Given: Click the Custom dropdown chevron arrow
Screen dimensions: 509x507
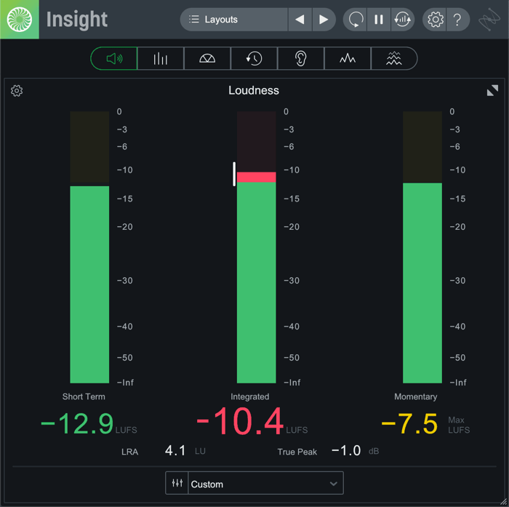Looking at the screenshot, I should click(333, 484).
